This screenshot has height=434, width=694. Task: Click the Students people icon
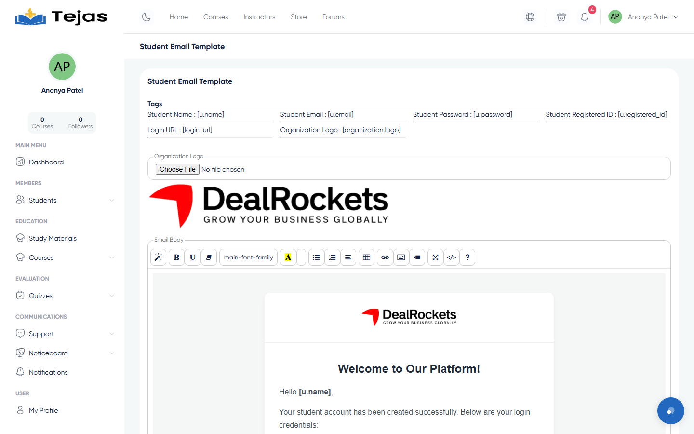20,200
